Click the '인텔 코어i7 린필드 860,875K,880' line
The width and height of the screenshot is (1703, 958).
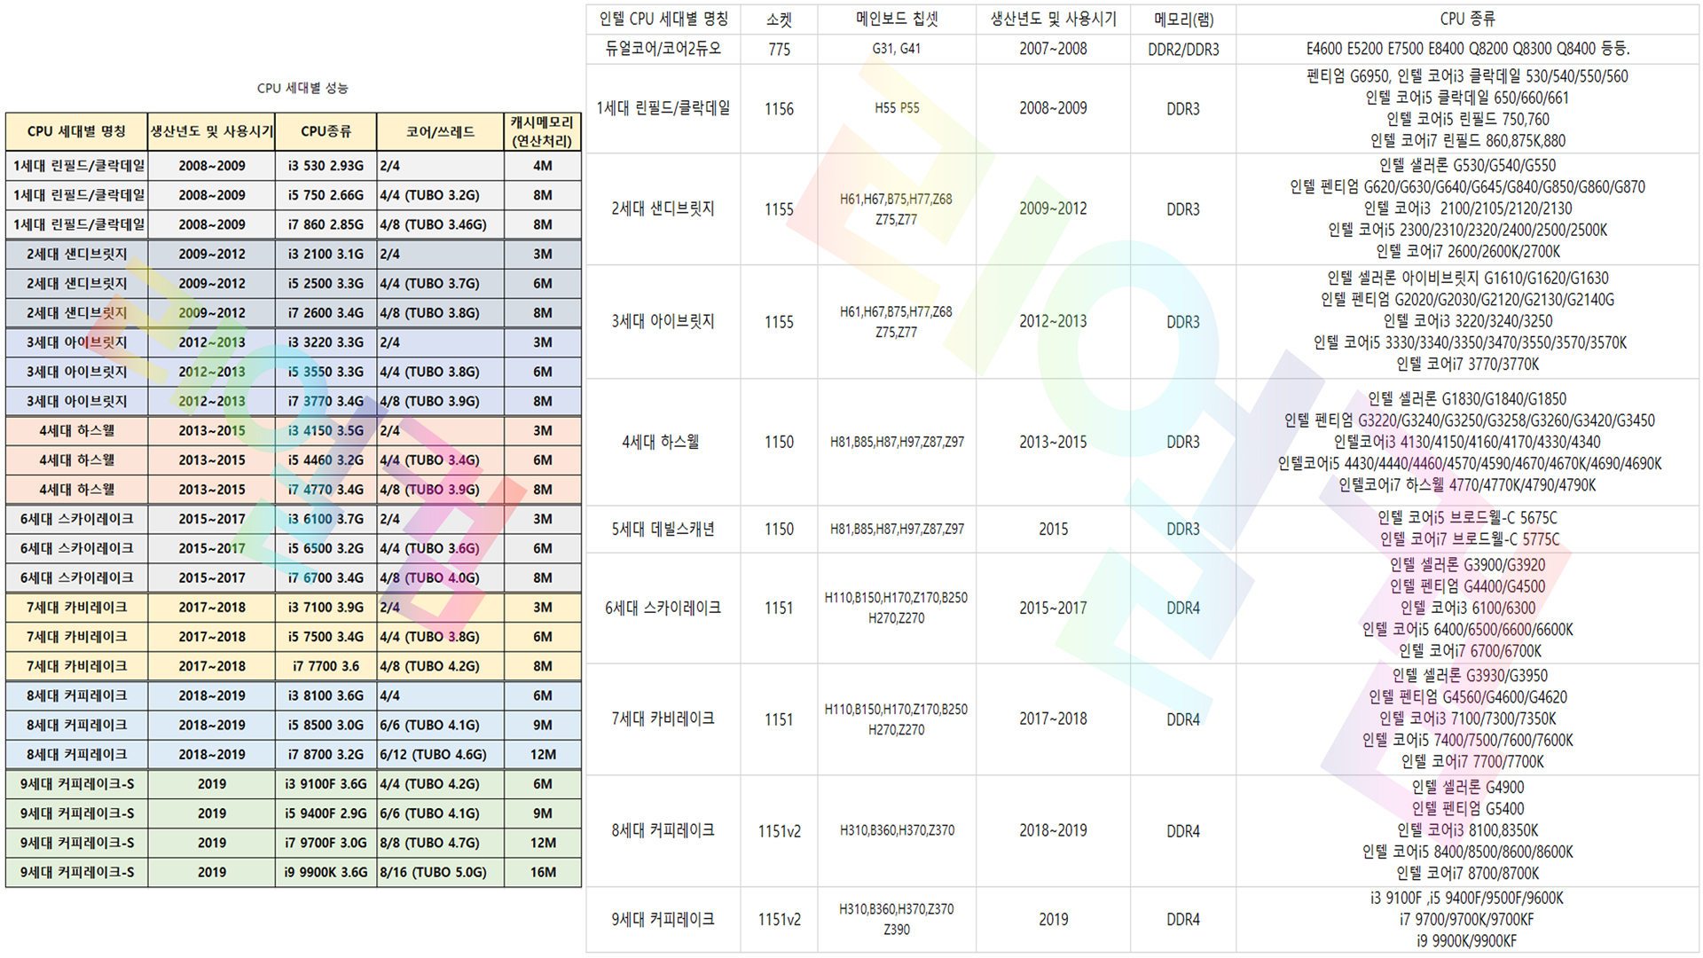[x=1468, y=141]
